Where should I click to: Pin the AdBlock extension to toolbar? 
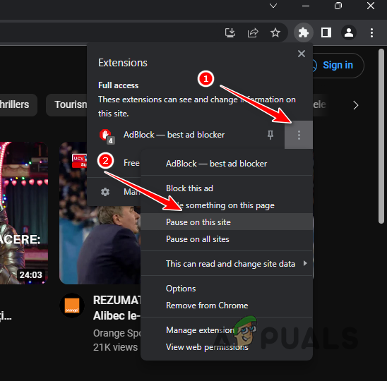coord(270,135)
